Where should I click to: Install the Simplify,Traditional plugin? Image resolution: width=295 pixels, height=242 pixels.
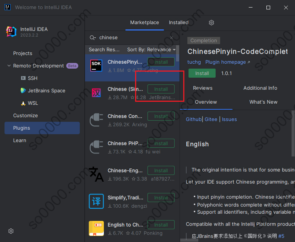click(x=161, y=198)
